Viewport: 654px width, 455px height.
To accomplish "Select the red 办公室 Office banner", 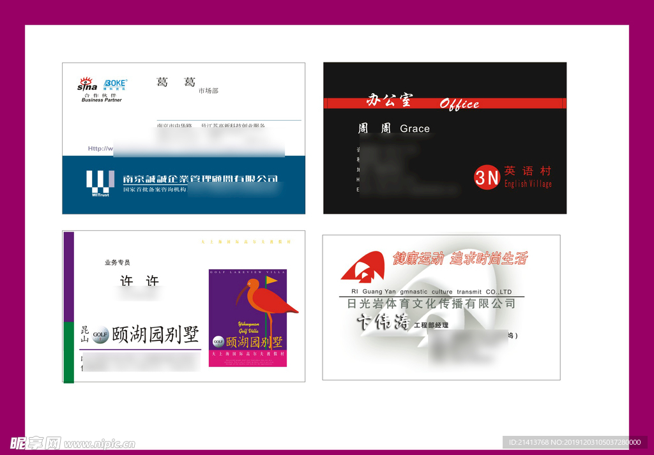I will (x=445, y=103).
